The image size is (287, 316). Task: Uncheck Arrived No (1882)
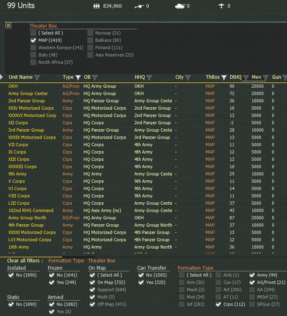(52, 304)
